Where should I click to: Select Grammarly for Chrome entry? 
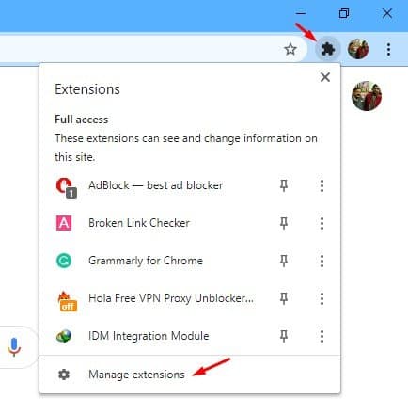[x=146, y=261]
